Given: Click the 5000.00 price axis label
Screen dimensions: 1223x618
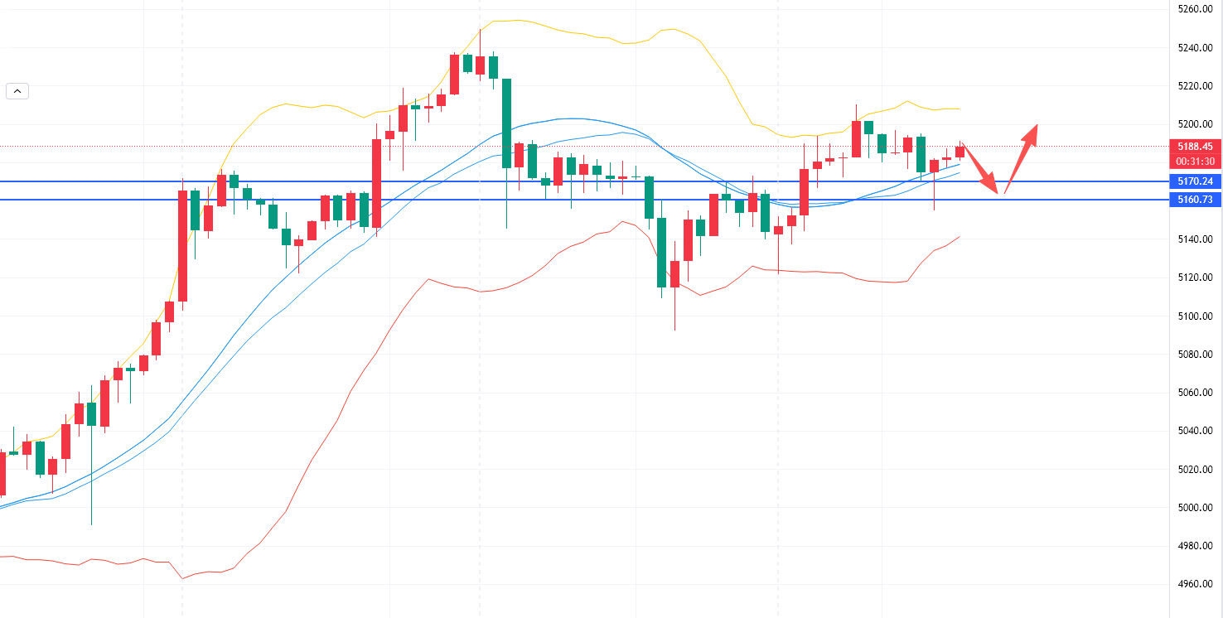Looking at the screenshot, I should (1195, 508).
